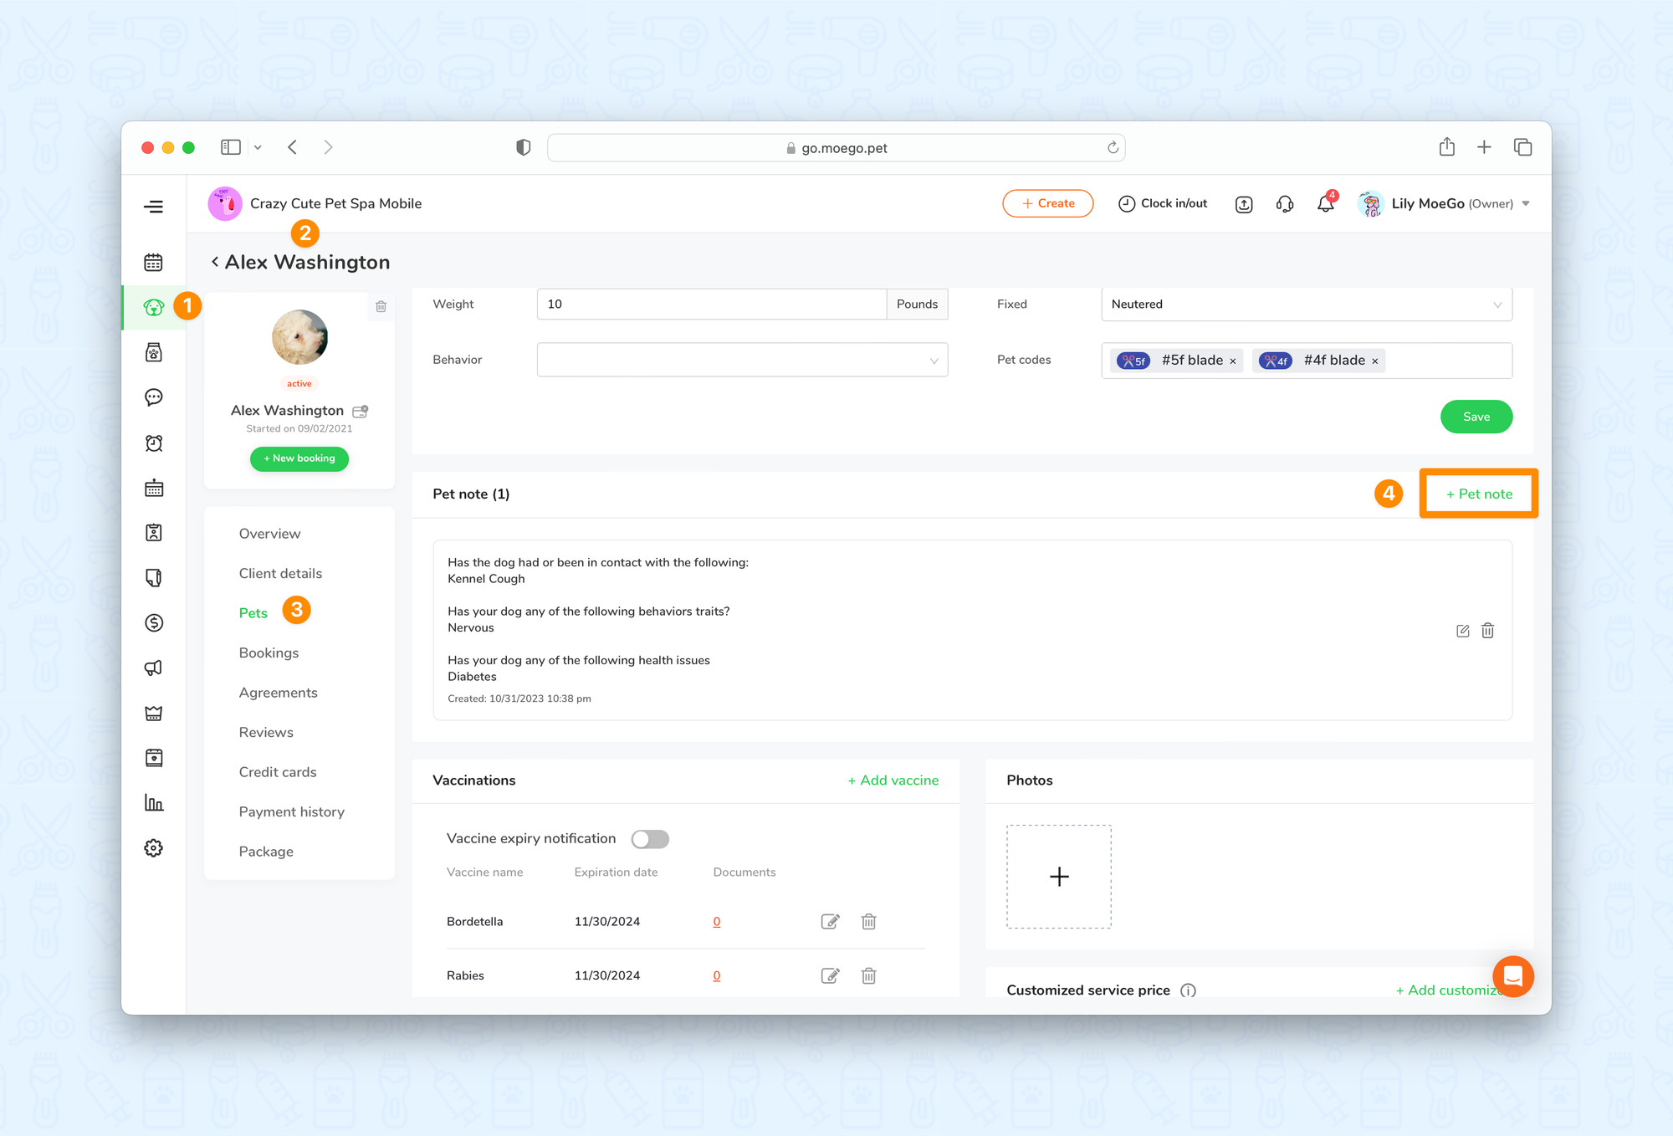Delete the Bordetella vaccine record

(869, 922)
